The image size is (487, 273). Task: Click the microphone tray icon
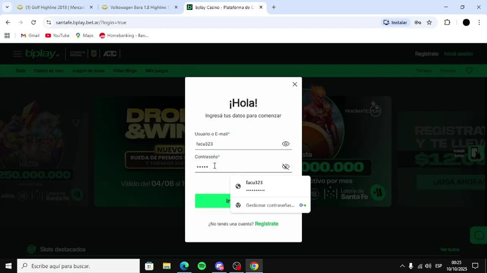tap(411, 266)
